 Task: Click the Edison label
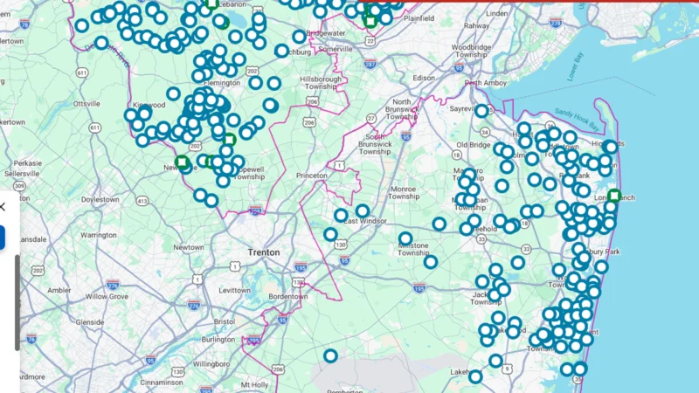tap(424, 78)
